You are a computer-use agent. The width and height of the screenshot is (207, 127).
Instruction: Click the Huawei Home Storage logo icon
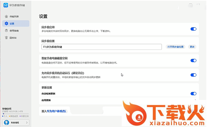6,5
